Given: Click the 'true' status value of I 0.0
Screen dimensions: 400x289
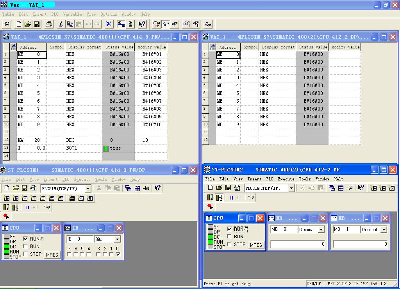Looking at the screenshot, I should pos(118,148).
